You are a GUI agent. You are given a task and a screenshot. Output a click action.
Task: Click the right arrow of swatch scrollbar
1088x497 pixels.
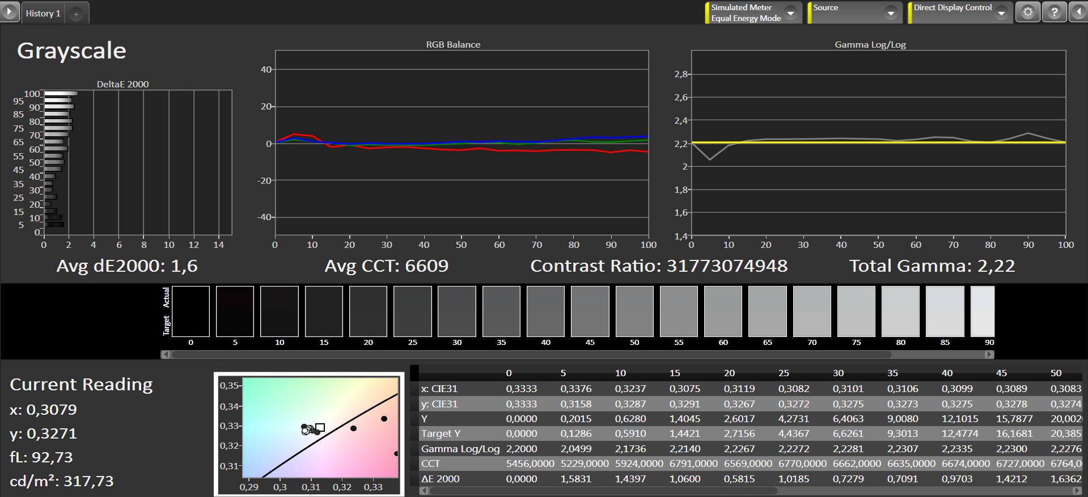[989, 355]
